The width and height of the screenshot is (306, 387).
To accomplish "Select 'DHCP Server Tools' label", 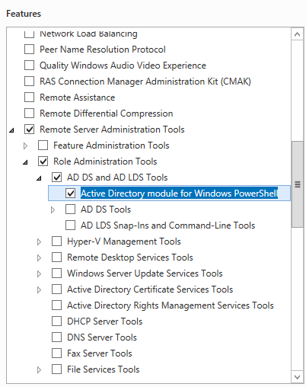I will 105,321.
